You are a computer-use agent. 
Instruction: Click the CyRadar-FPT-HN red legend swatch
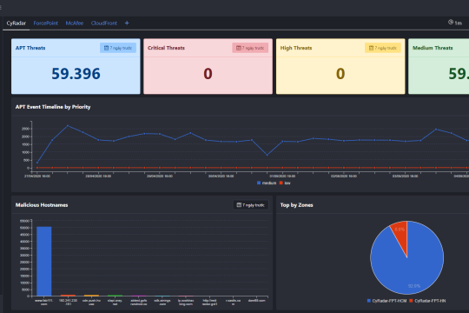coord(411,301)
